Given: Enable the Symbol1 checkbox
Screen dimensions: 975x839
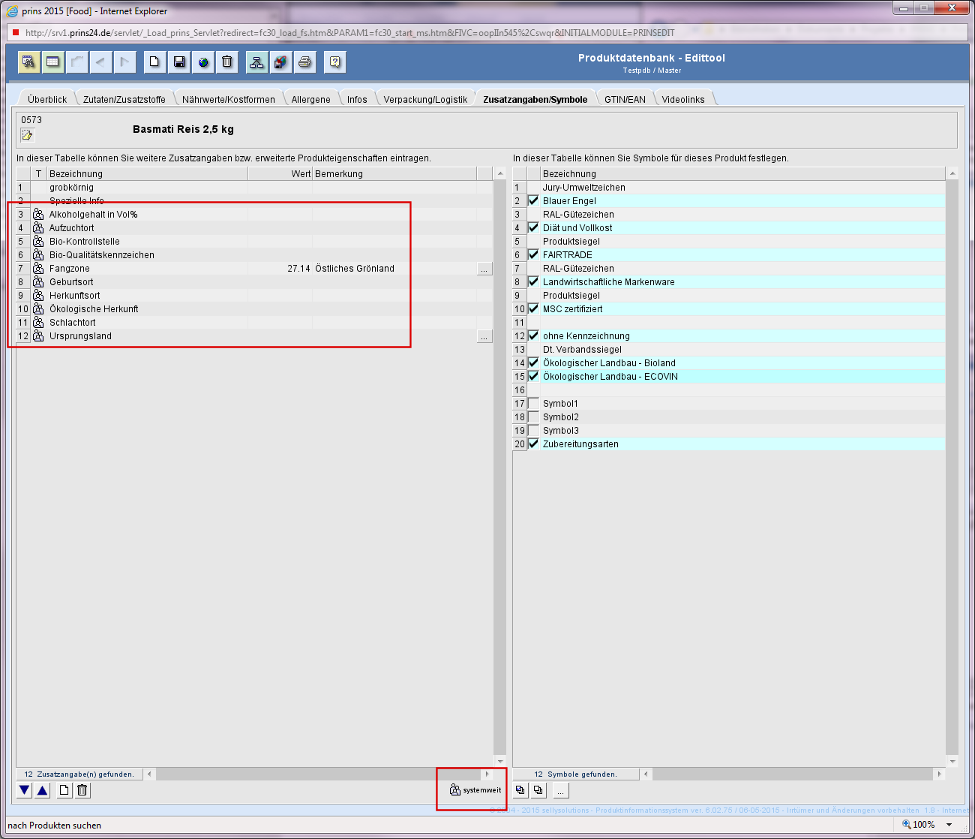Looking at the screenshot, I should tap(534, 404).
